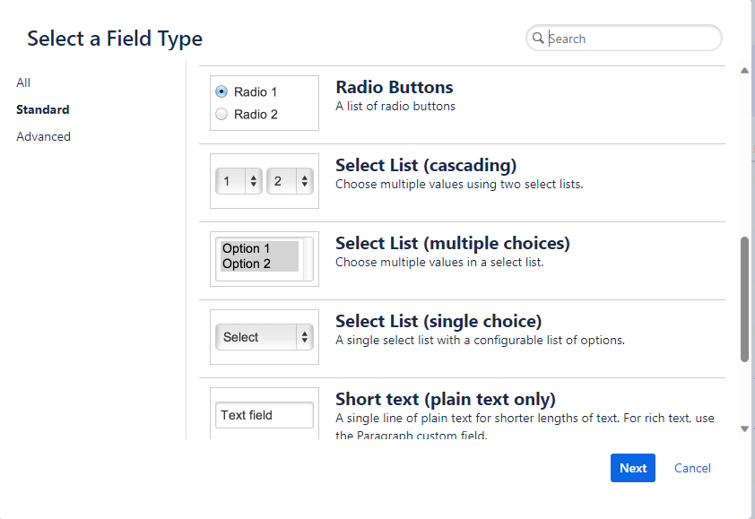Choose Select List (cascading) field type
The width and height of the screenshot is (755, 519).
(x=425, y=166)
